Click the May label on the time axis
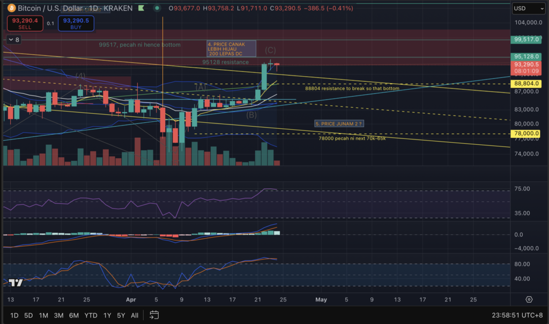This screenshot has width=549, height=324. [321, 299]
